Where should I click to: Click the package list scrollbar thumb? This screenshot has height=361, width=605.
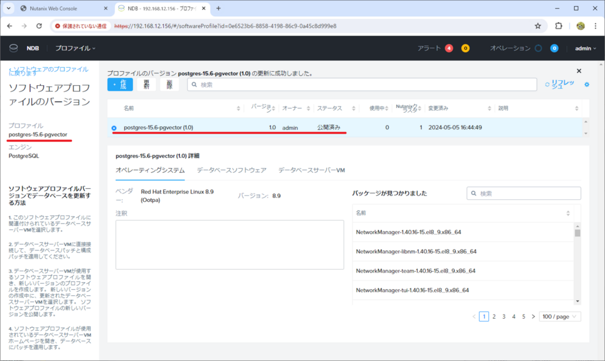coord(578,232)
